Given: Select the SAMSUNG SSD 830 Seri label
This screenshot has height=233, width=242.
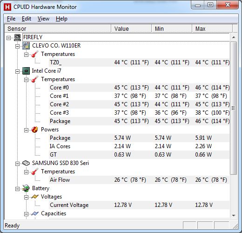Looking at the screenshot, I should (60, 163).
